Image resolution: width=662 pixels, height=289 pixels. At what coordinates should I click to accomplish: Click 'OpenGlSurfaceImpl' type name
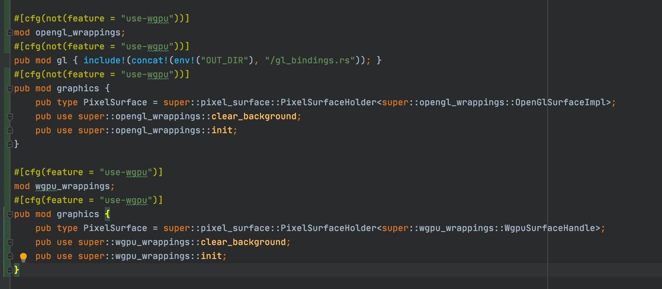tap(561, 102)
